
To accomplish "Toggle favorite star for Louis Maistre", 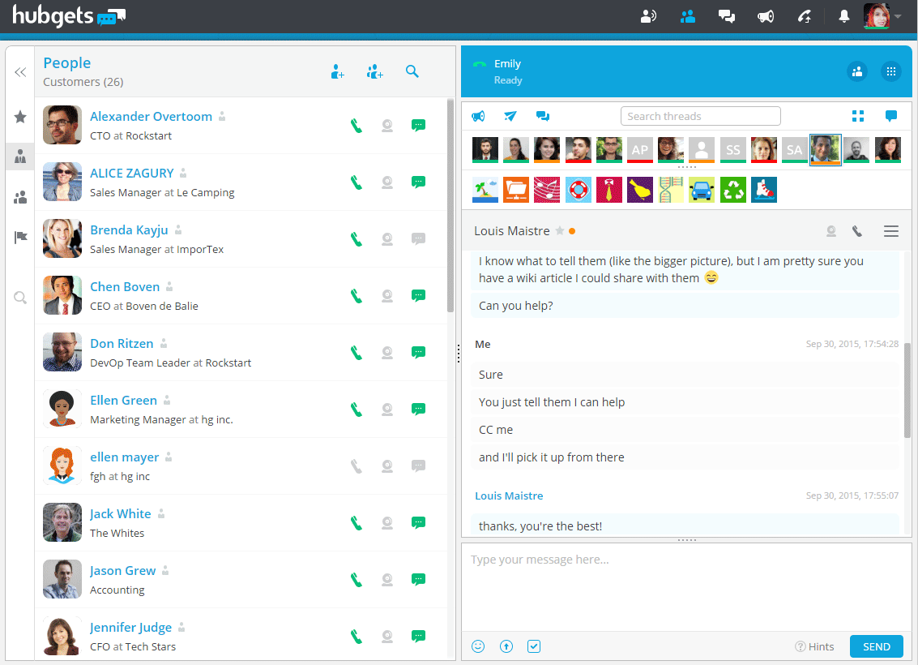I will (559, 231).
